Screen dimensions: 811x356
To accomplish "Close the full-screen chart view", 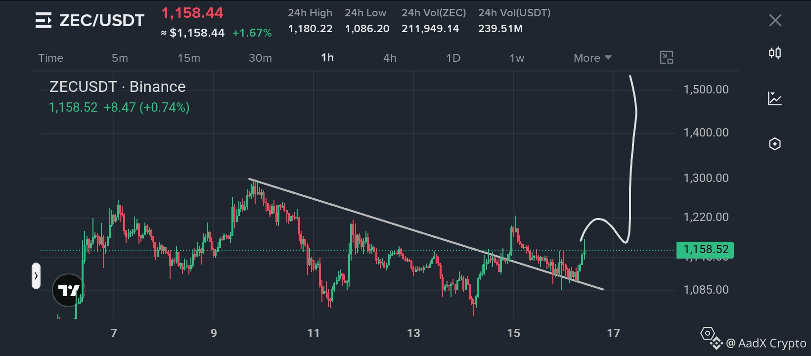I will tap(775, 20).
